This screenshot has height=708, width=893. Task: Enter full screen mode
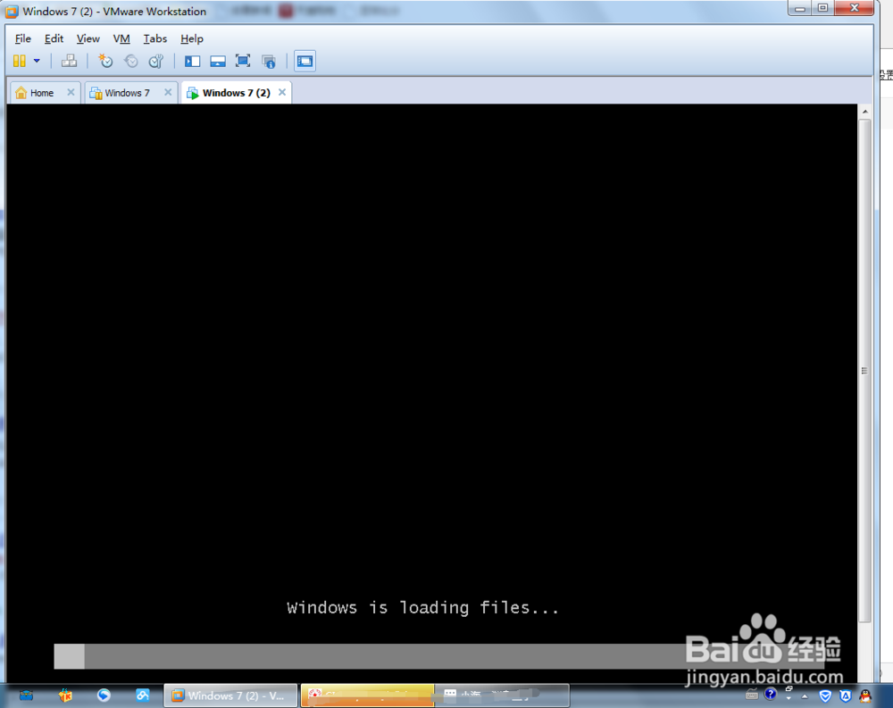click(x=242, y=61)
